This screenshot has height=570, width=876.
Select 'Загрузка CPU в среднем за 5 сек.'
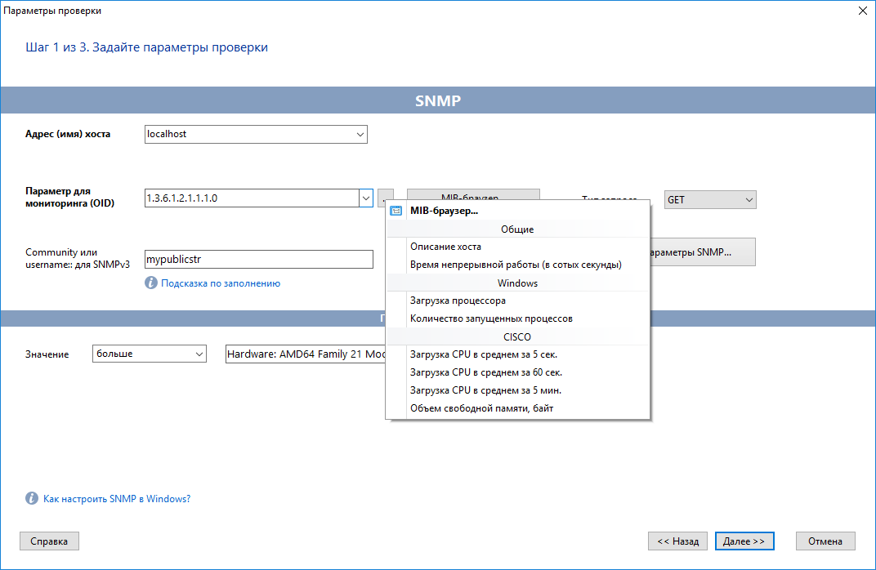point(484,354)
